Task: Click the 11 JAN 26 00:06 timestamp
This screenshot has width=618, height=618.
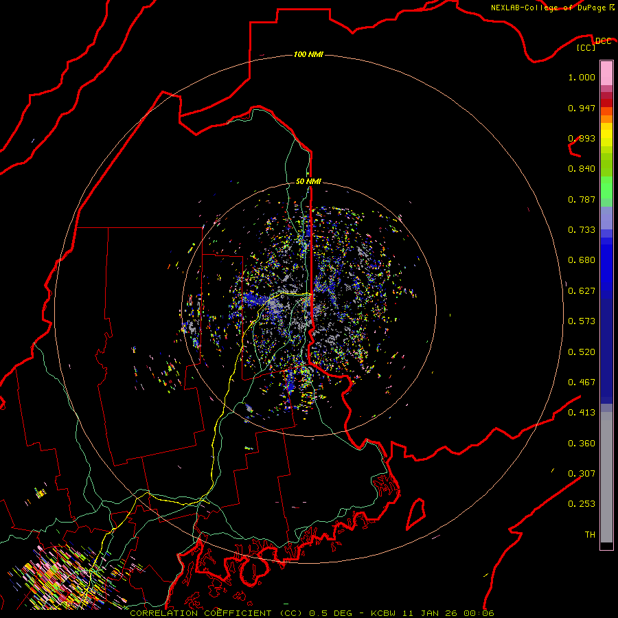Action: 448,613
